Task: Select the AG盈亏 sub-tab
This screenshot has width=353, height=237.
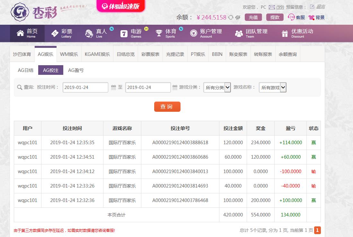Action: coord(76,70)
